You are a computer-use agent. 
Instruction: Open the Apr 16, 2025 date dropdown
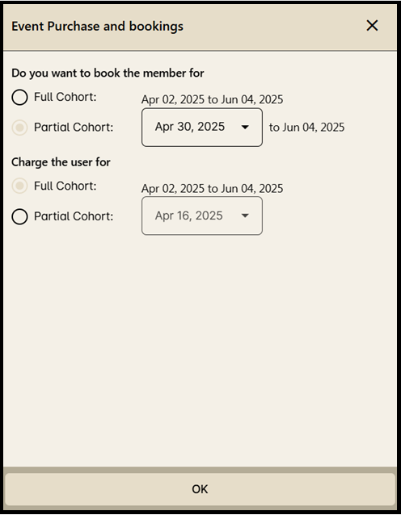[202, 216]
